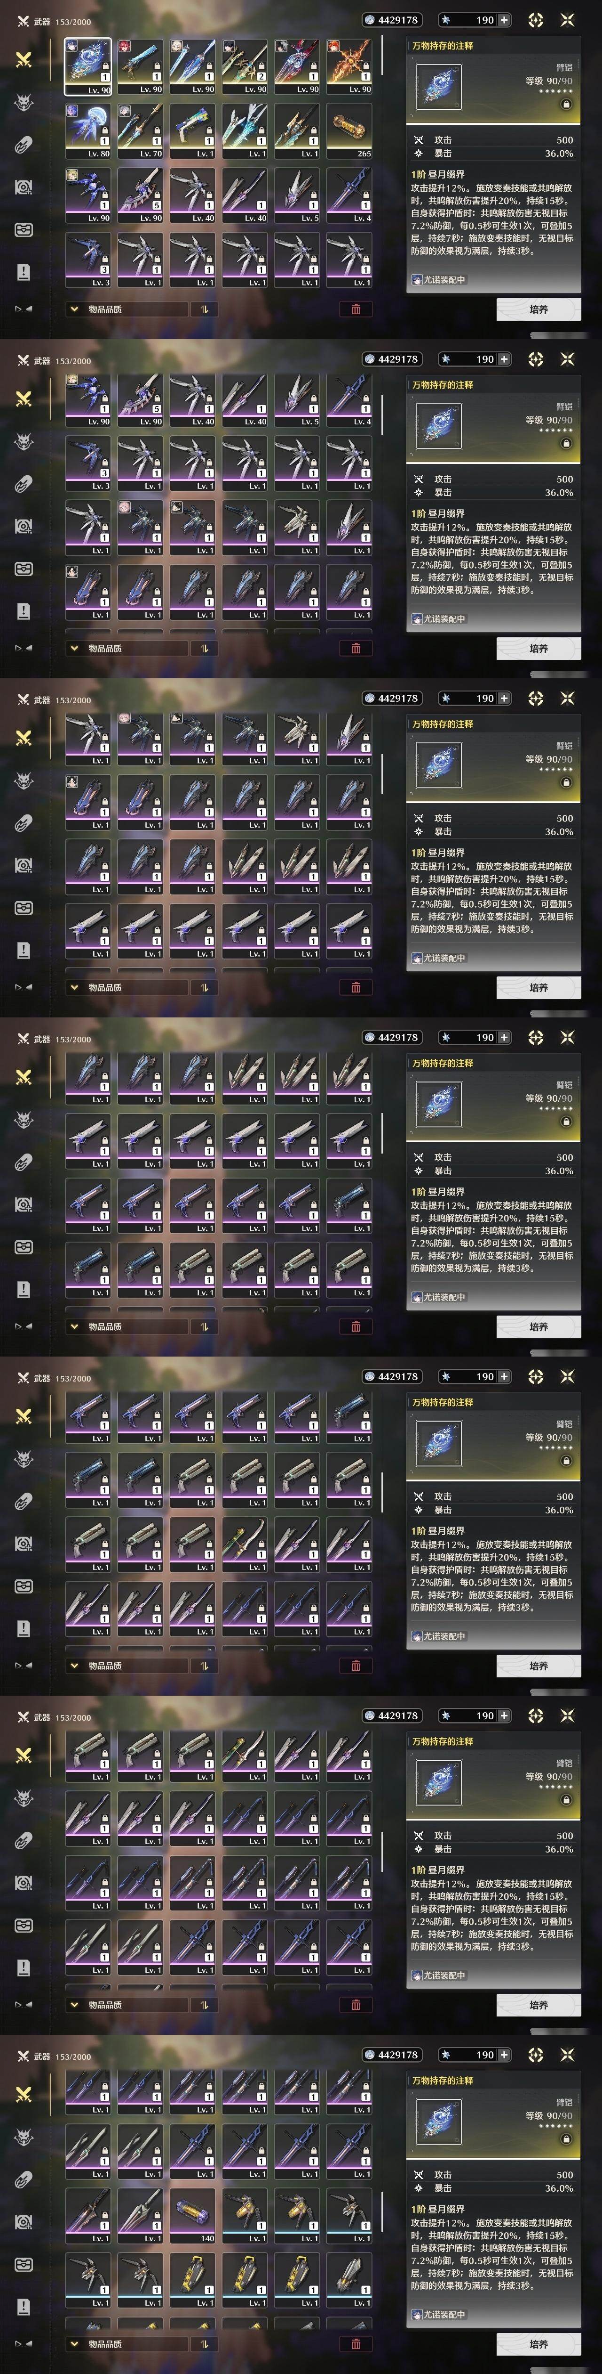This screenshot has height=2374, width=602.
Task: Toggle sort order arrows in the bottommost panel
Action: (x=204, y=2344)
